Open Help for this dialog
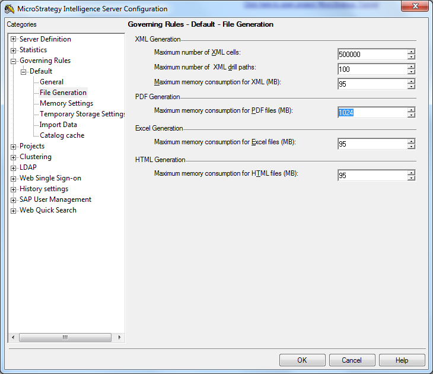Image resolution: width=433 pixels, height=374 pixels. tap(402, 360)
